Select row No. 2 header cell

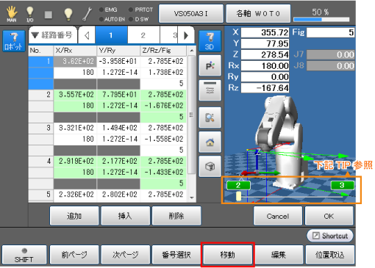(x=41, y=95)
